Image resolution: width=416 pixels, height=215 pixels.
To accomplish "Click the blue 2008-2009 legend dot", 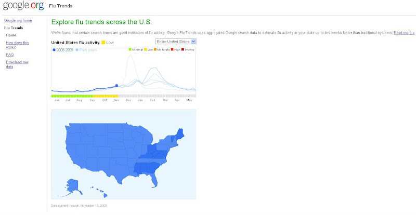I will pos(54,49).
